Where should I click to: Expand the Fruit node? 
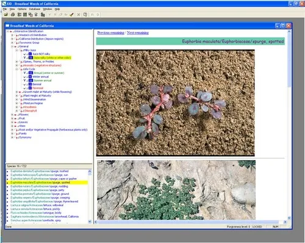point(12,118)
